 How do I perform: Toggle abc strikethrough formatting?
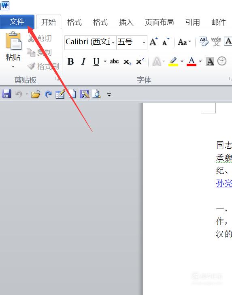coord(114,61)
